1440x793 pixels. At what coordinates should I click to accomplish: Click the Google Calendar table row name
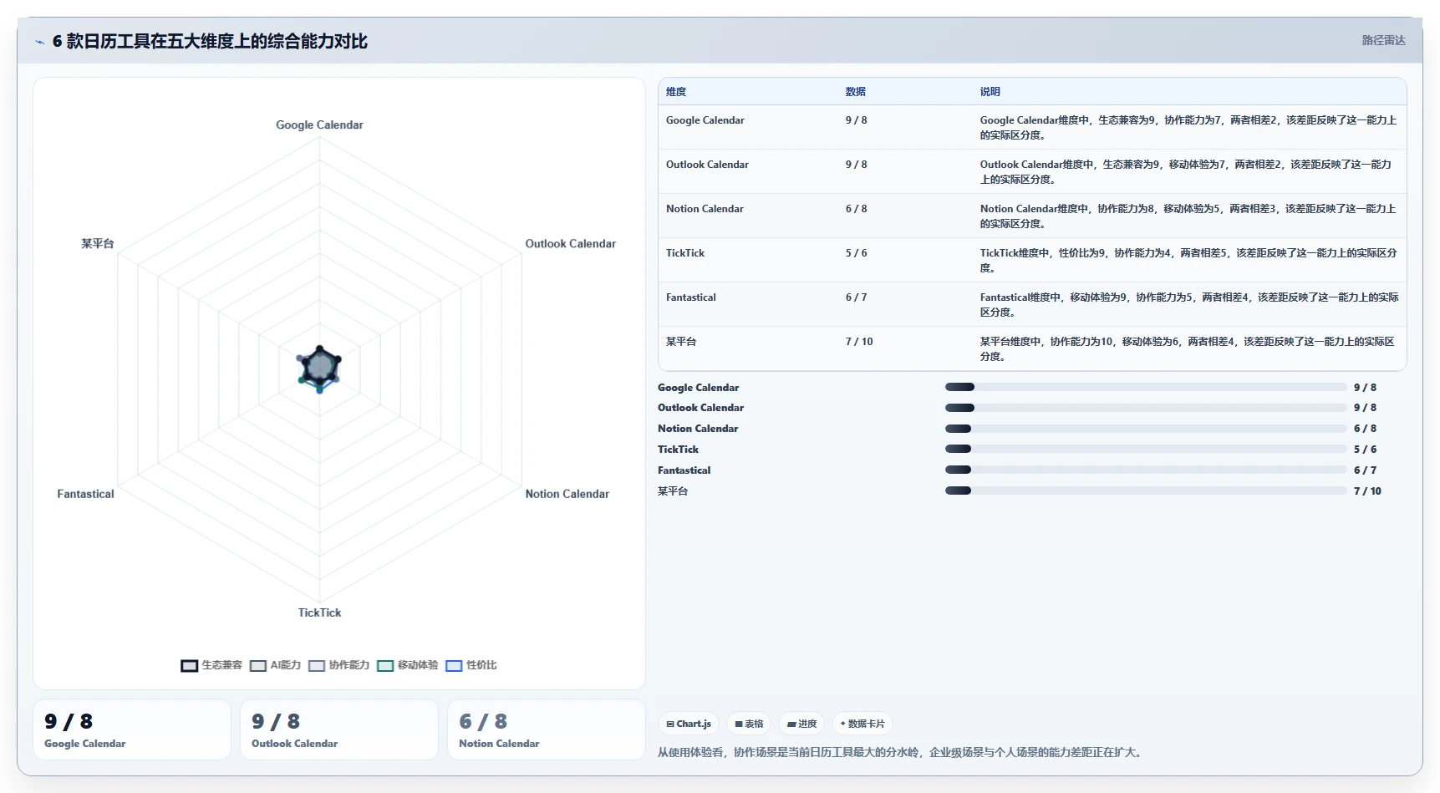[705, 120]
